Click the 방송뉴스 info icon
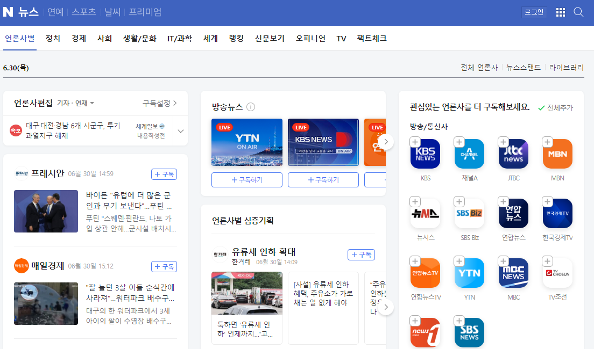594x349 pixels. tap(250, 107)
